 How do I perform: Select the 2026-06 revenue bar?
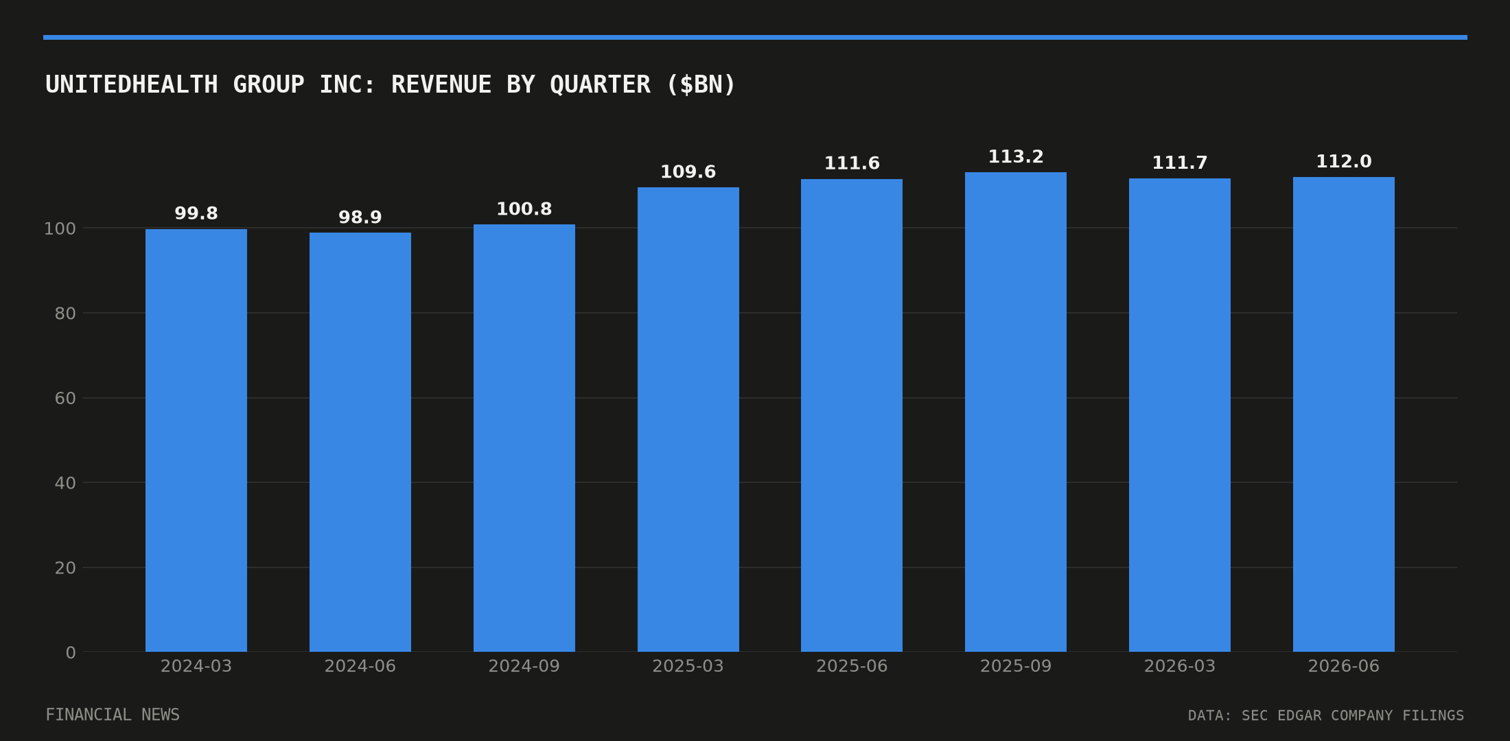(1344, 414)
